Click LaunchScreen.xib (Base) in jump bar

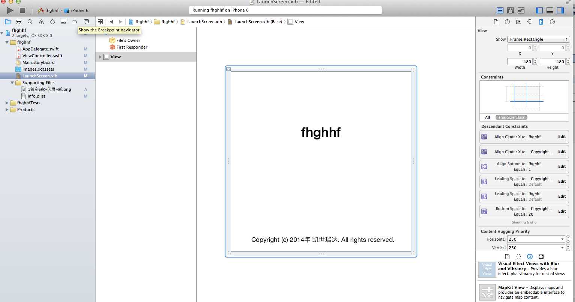point(258,22)
